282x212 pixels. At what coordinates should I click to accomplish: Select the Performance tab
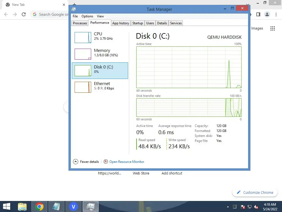100,23
